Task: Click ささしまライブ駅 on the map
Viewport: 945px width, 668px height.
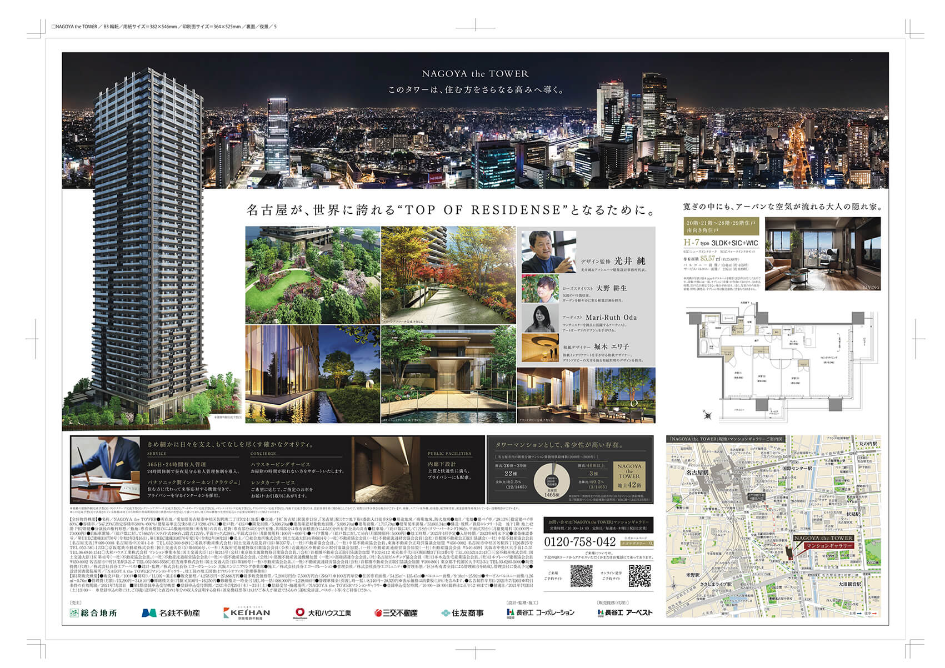Action: pos(716,585)
